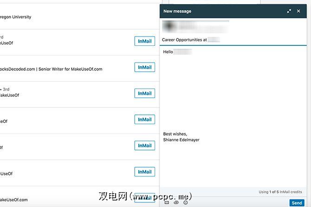311x207 pixels.
Task: Close the New message window
Action: (298, 11)
